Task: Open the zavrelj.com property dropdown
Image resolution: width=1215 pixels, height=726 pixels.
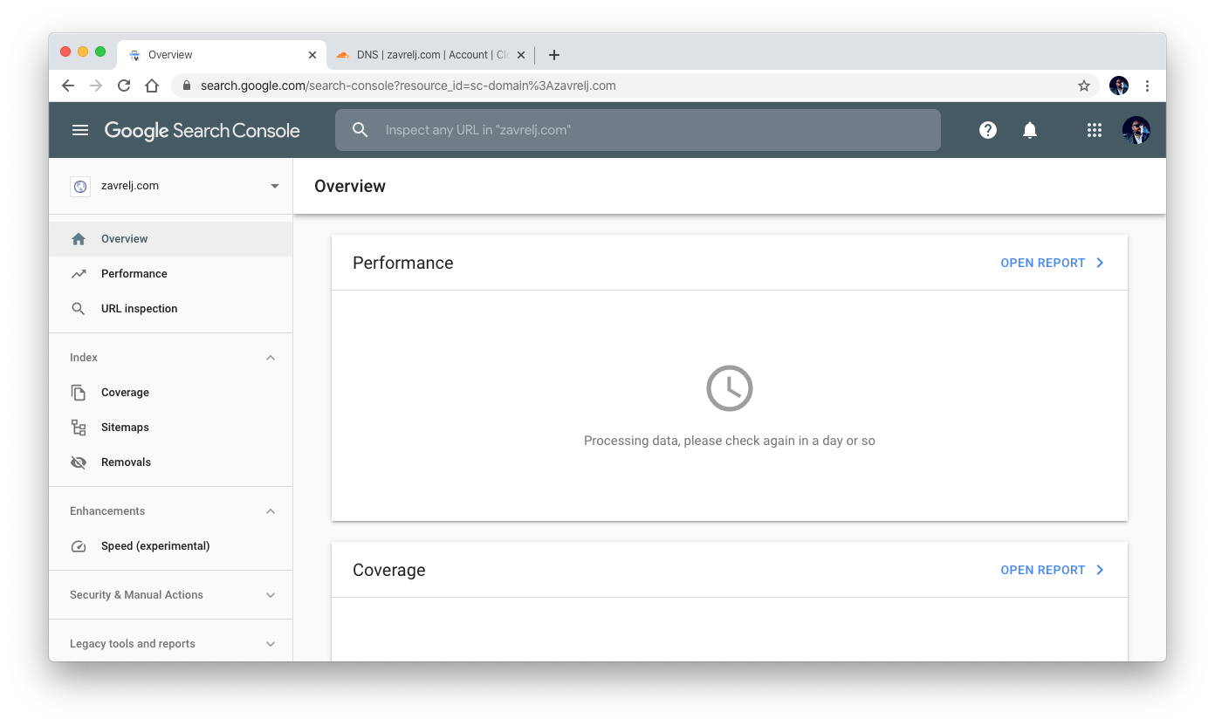Action: pyautogui.click(x=275, y=186)
